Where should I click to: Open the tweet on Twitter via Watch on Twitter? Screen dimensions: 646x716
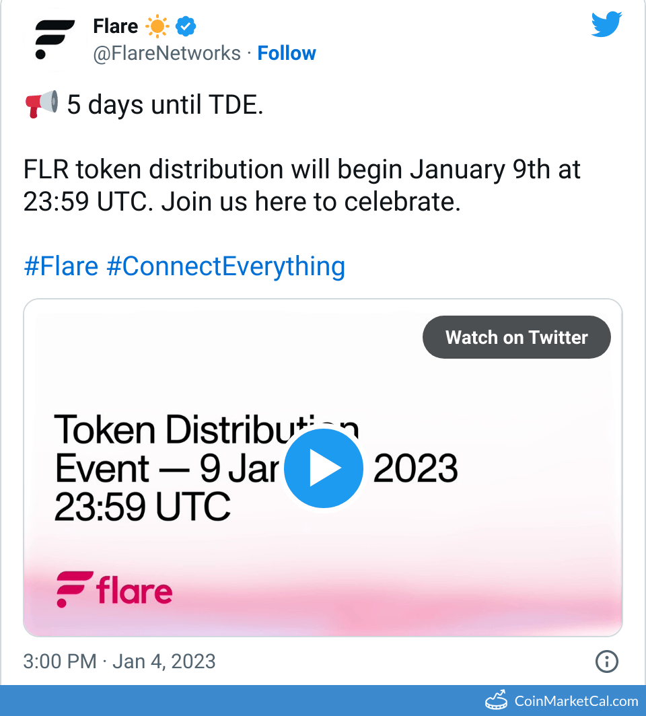[516, 337]
